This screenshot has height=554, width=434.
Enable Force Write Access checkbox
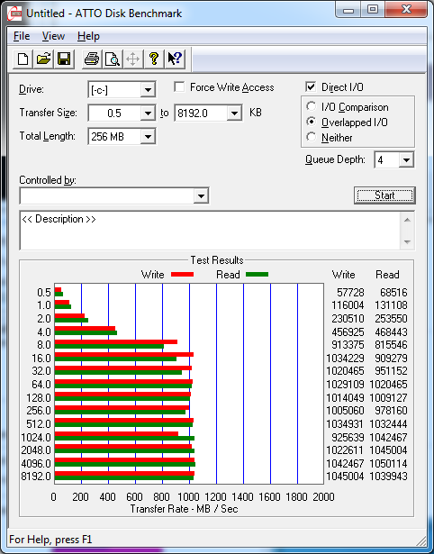(x=179, y=86)
